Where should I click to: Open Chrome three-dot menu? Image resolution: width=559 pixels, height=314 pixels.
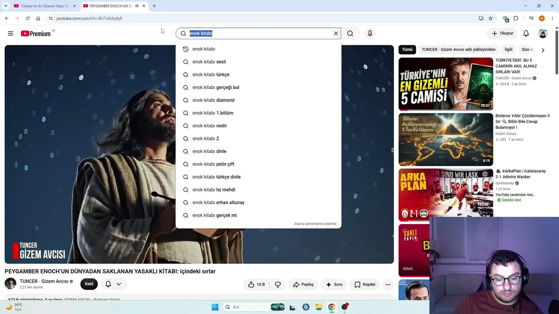pos(552,18)
